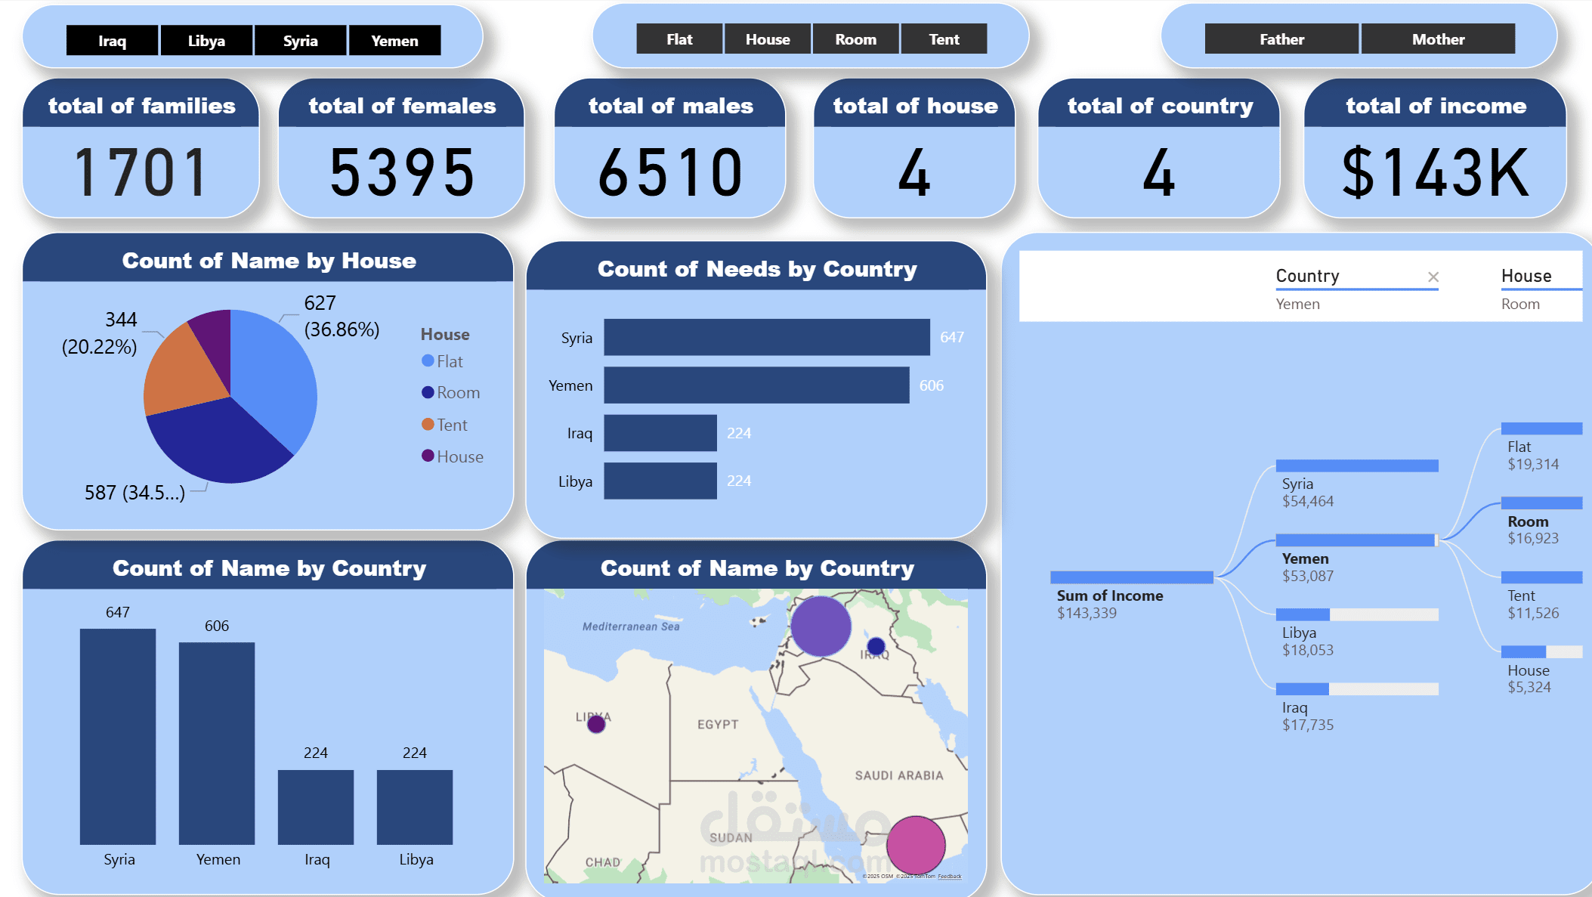Click the total of income value $143K
Viewport: 1592px width, 897px height.
click(1435, 173)
